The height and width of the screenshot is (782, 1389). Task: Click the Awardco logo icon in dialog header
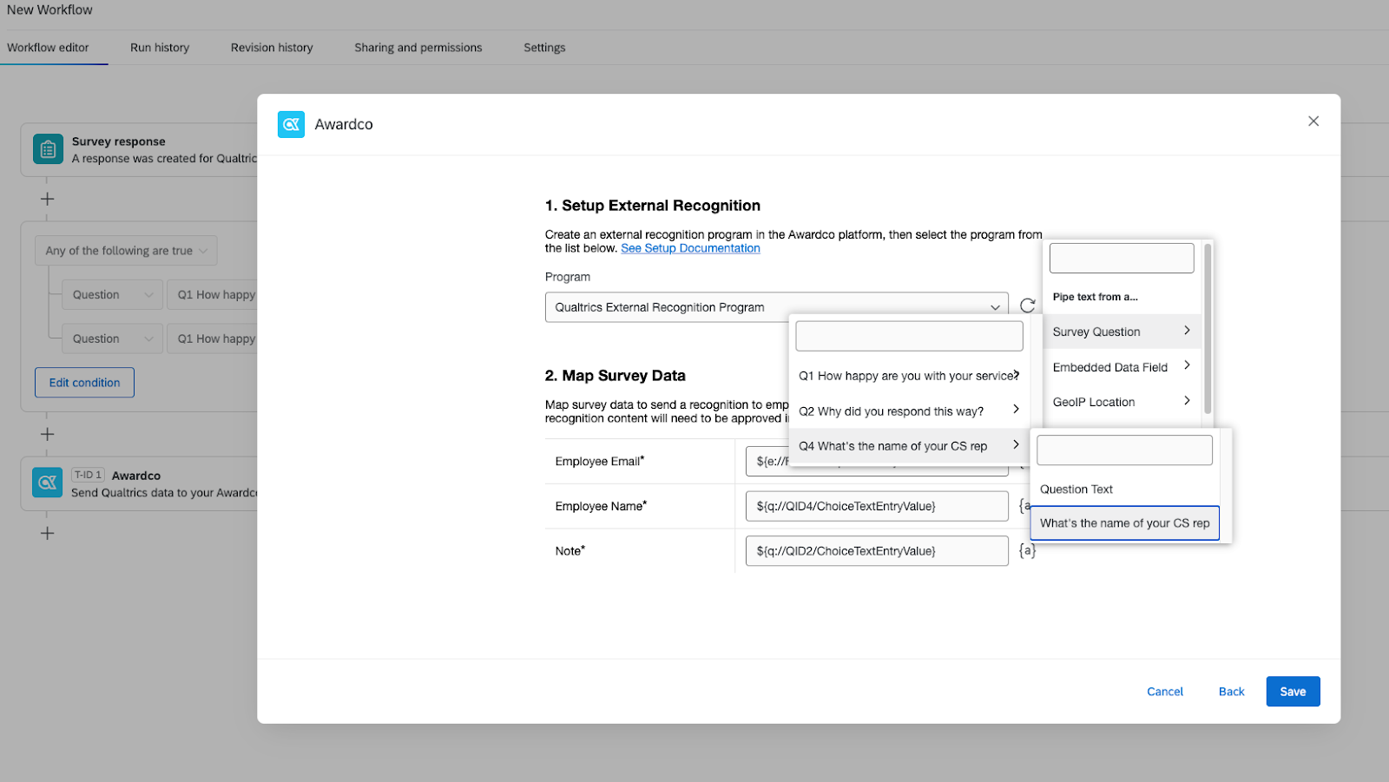[x=291, y=124]
